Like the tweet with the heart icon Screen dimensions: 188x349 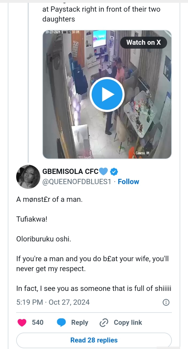coord(22,323)
